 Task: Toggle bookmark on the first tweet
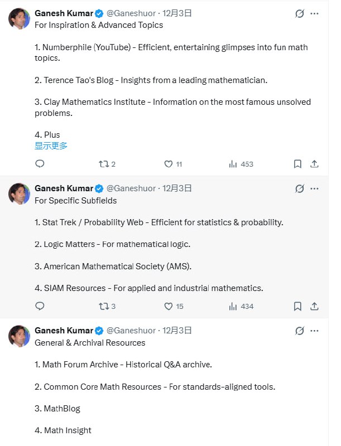297,164
